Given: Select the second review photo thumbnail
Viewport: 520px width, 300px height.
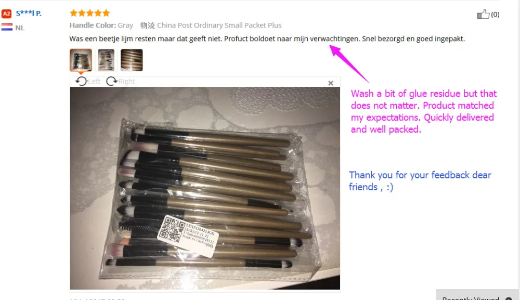Looking at the screenshot, I should 106,60.
